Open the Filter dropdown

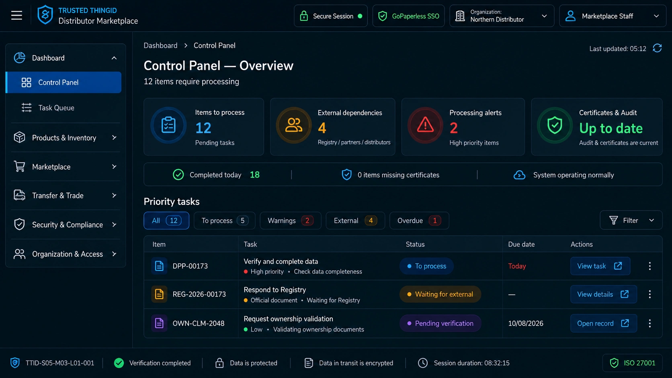(x=631, y=220)
